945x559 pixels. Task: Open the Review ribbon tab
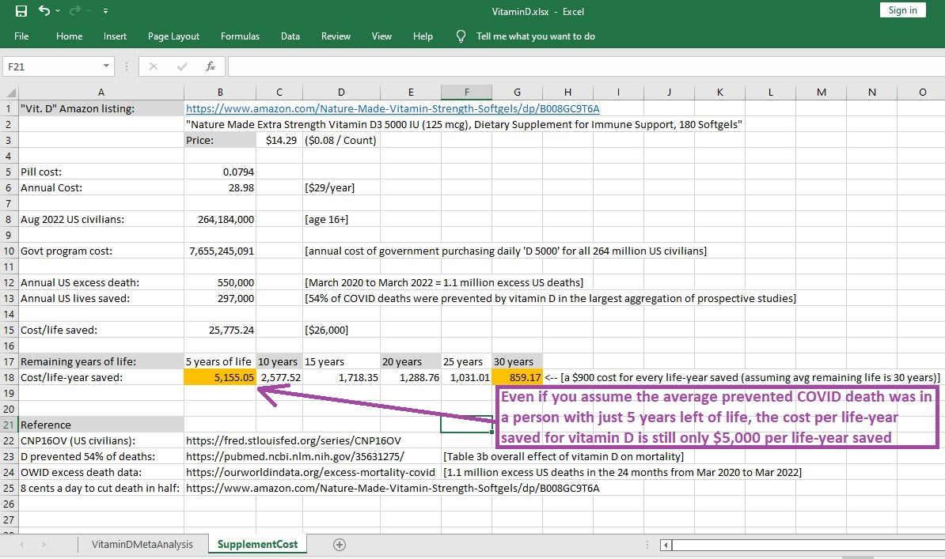pos(336,36)
